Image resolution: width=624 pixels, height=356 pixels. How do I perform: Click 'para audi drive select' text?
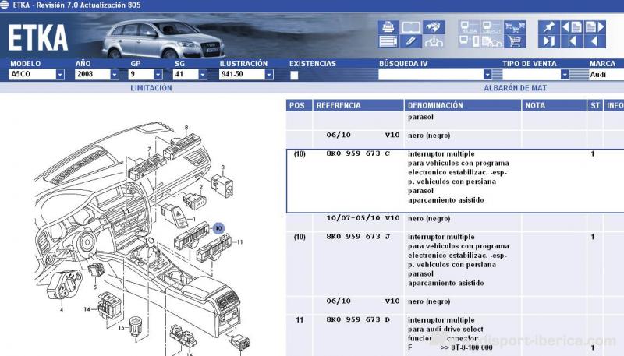click(445, 329)
